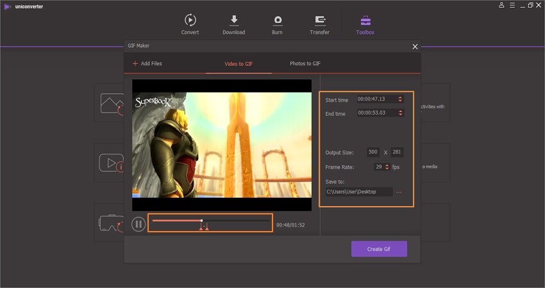Decrease Frame Rate with down arrow
The image size is (545, 288).
387,168
